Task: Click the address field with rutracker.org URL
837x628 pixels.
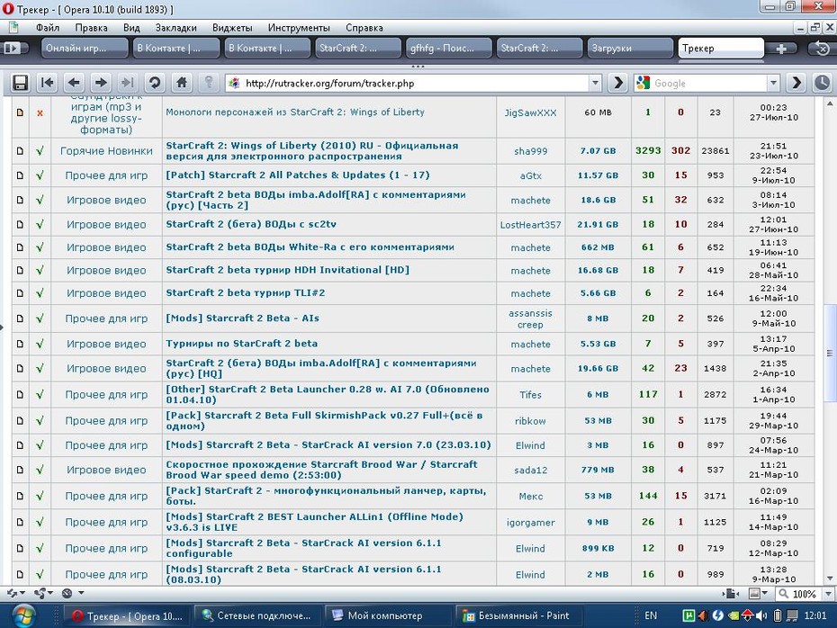Action: tap(415, 84)
